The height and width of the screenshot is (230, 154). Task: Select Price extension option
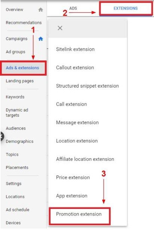(x=73, y=178)
